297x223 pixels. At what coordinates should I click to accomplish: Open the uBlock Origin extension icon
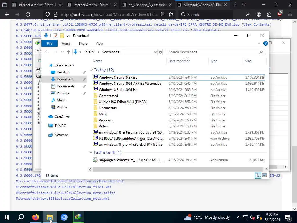[x=280, y=14]
